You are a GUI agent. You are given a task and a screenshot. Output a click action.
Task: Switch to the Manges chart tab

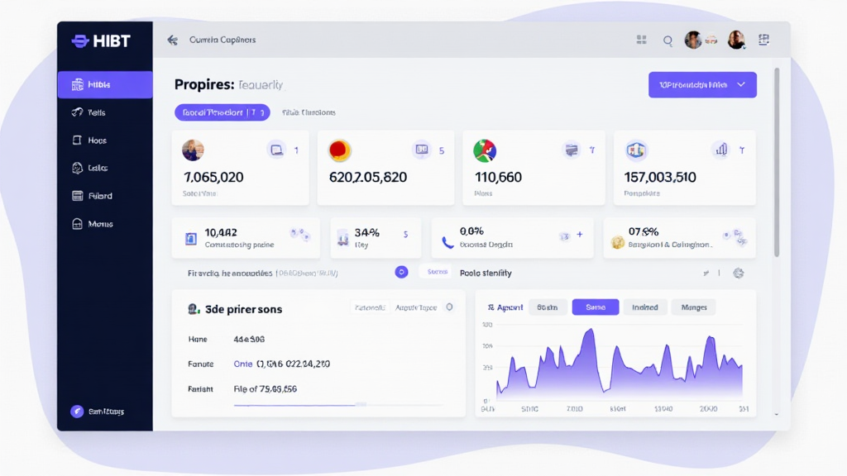(693, 307)
